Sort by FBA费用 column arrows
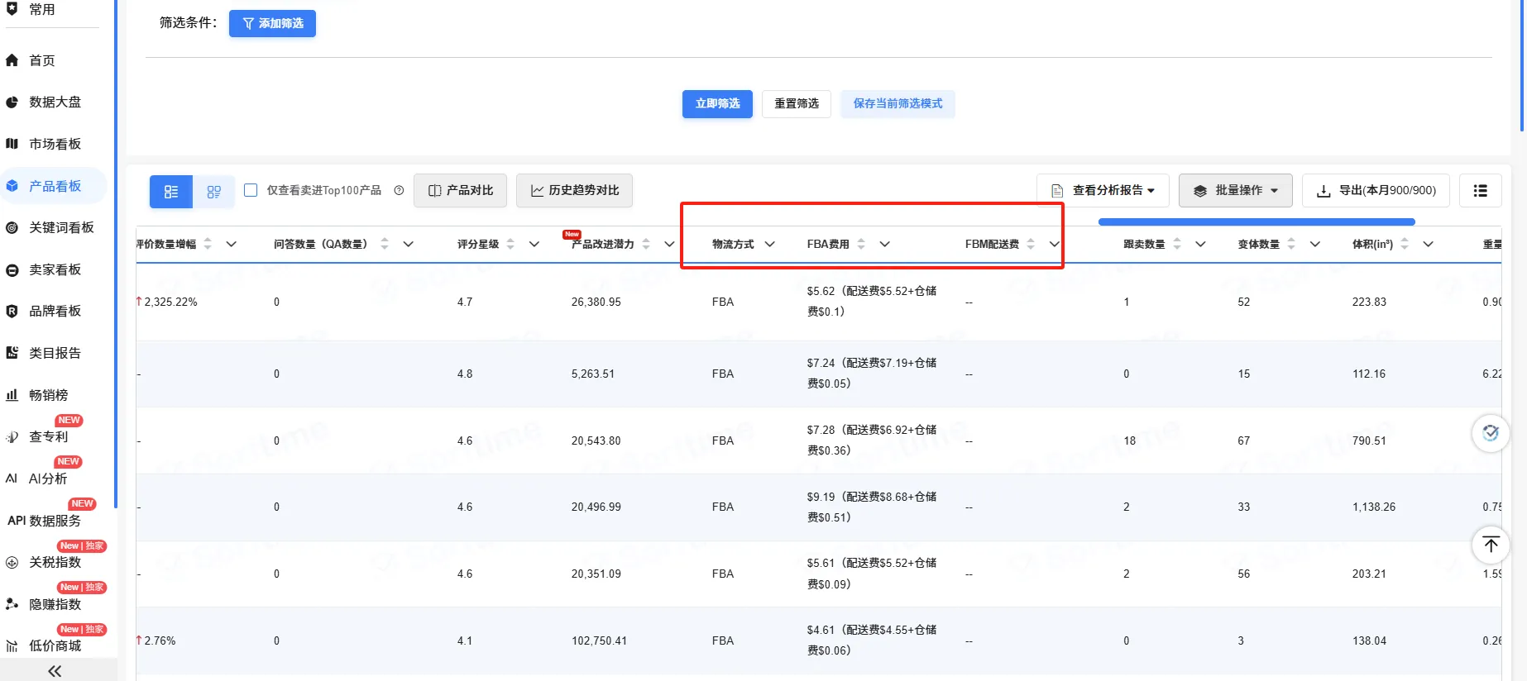The height and width of the screenshot is (681, 1527). pos(861,244)
